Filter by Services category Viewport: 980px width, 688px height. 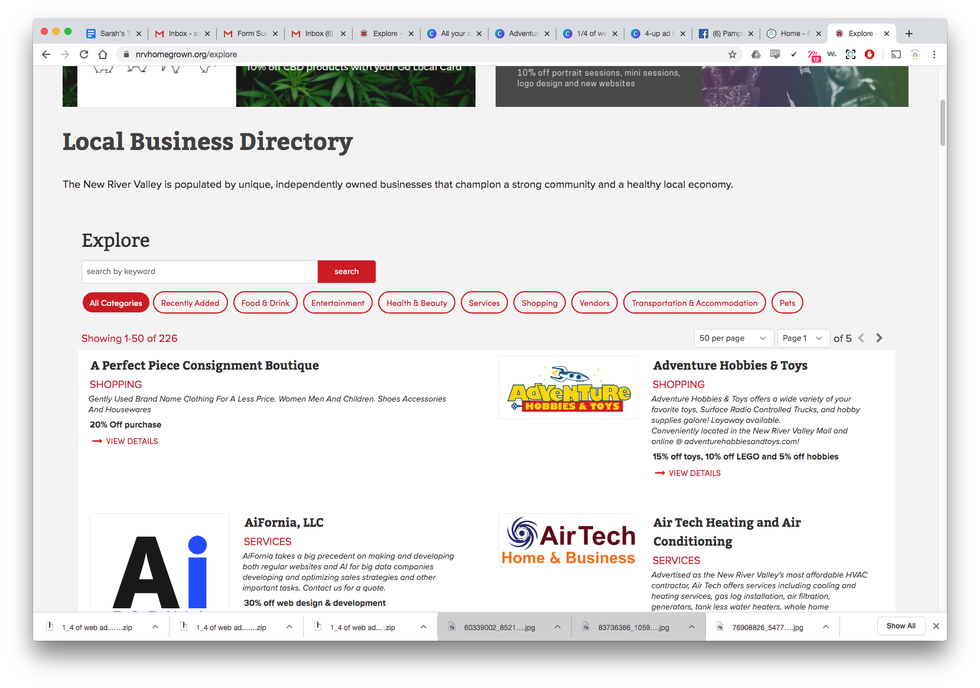tap(484, 303)
